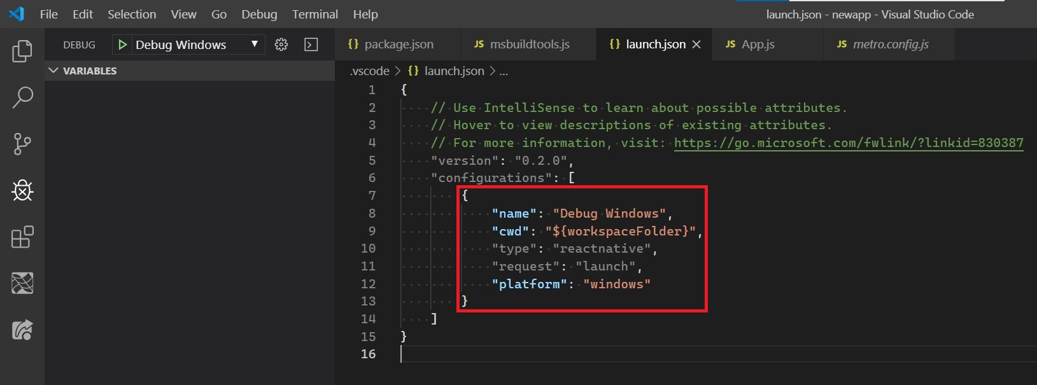
Task: Open the Selection menu
Action: (132, 14)
